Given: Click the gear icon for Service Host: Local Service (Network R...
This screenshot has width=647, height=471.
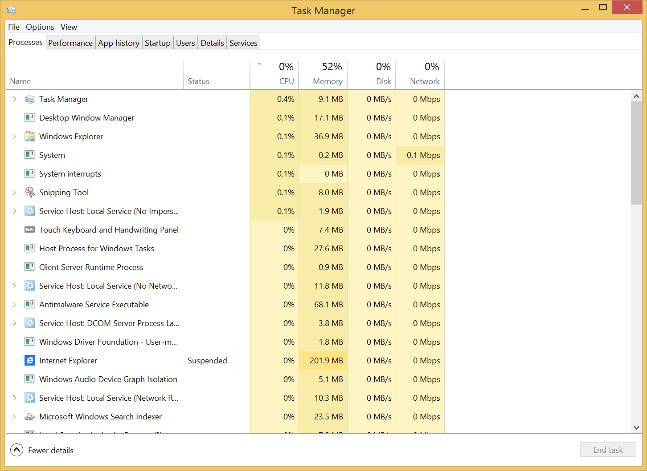Looking at the screenshot, I should pos(30,398).
